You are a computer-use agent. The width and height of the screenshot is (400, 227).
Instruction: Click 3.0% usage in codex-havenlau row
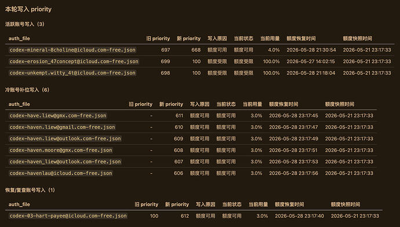[x=256, y=173]
